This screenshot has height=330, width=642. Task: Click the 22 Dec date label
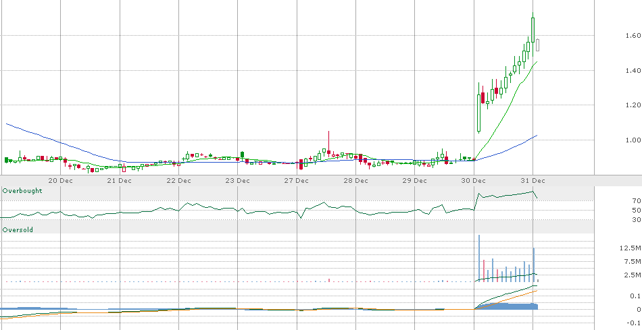click(179, 181)
